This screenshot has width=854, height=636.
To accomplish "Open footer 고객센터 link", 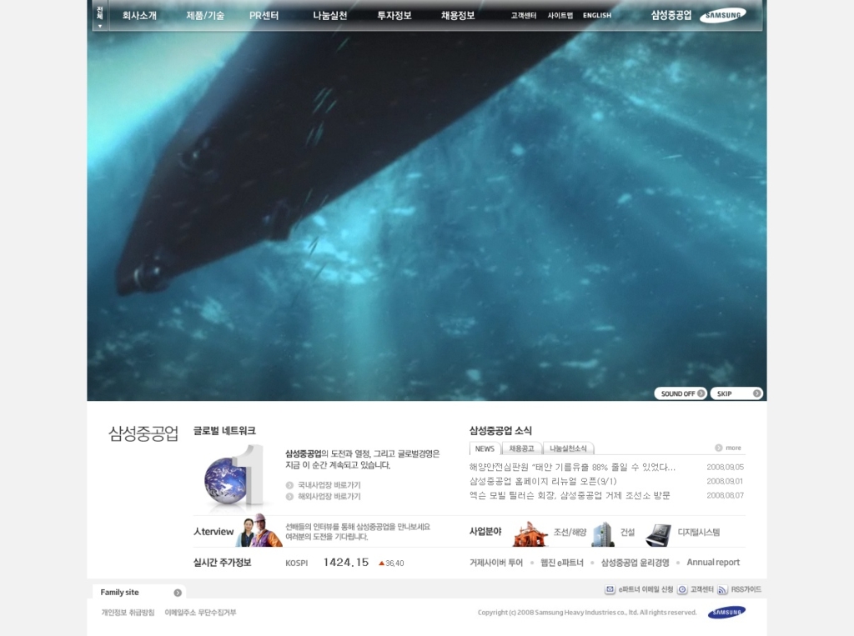I will point(702,589).
